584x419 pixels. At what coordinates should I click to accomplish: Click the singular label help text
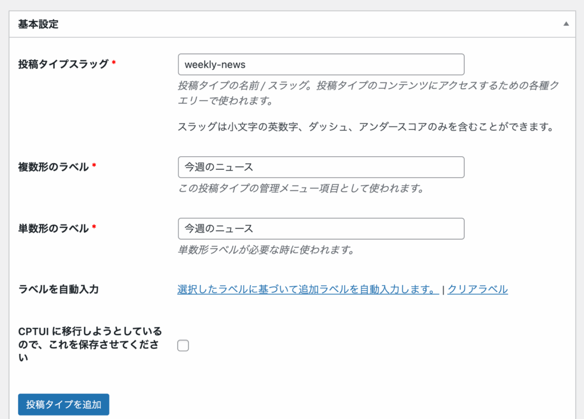click(x=266, y=250)
